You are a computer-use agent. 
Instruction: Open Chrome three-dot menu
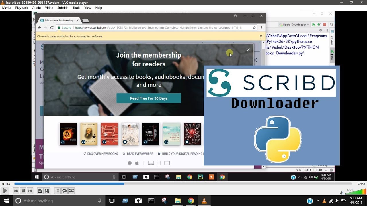[261, 28]
